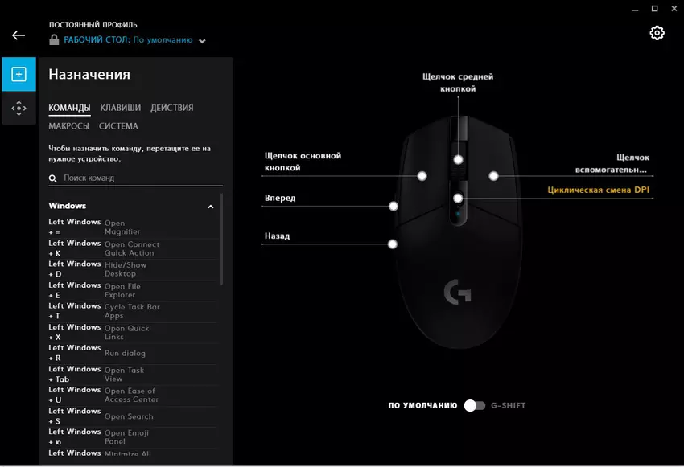Switch to the МАКРОСЫ tab

68,126
